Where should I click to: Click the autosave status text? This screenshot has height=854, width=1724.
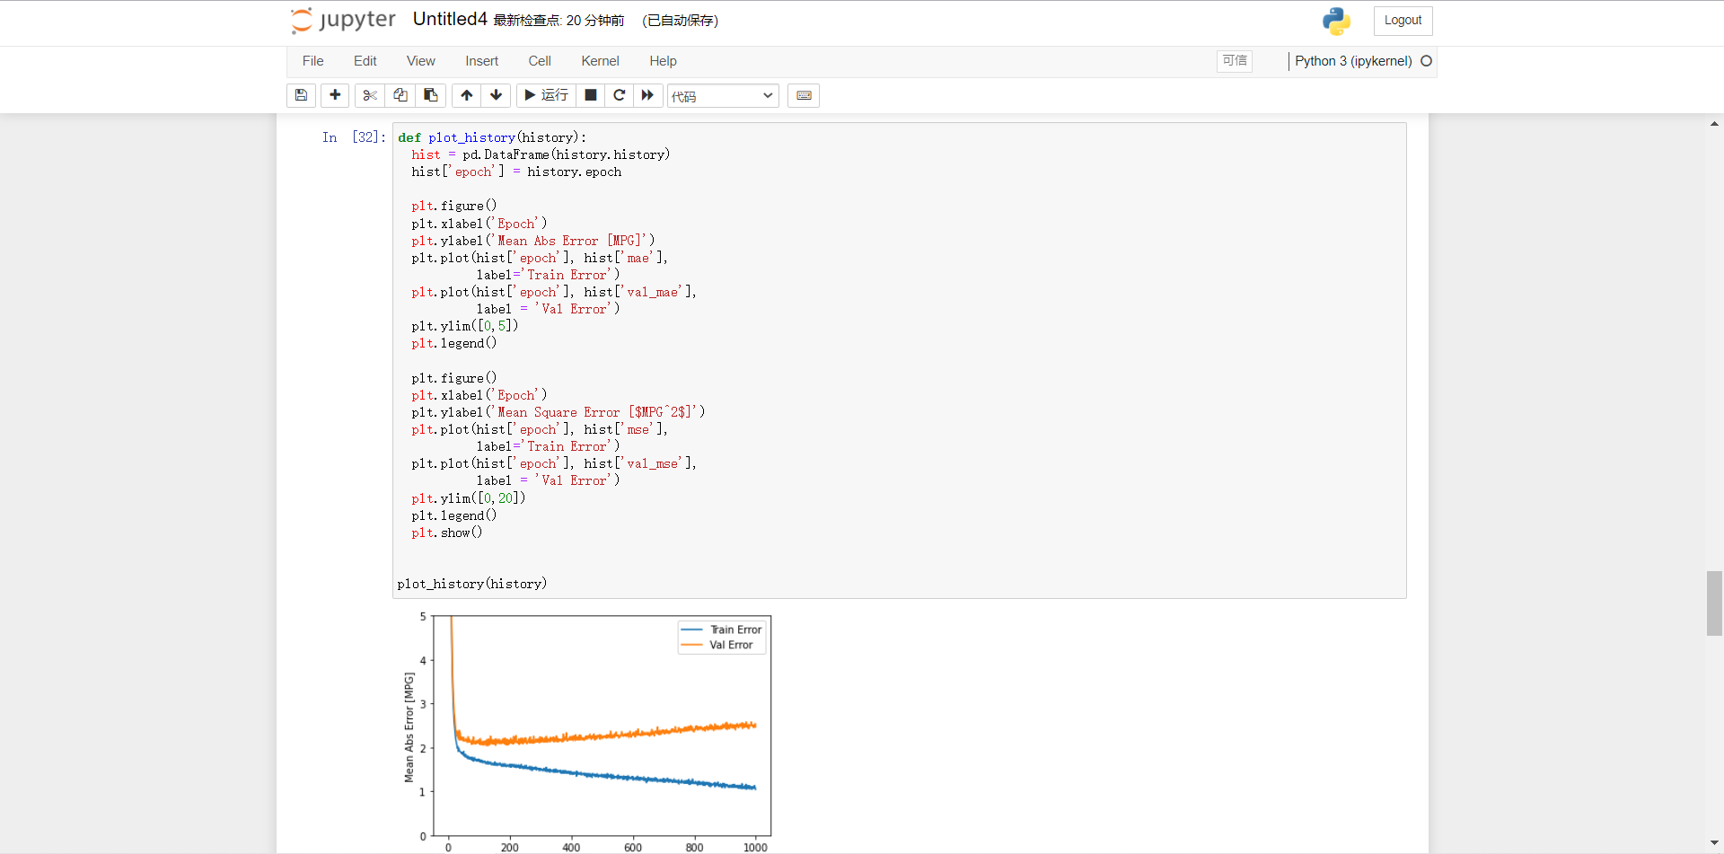tap(681, 21)
